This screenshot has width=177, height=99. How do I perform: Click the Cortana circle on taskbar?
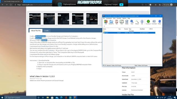coord(38,98)
